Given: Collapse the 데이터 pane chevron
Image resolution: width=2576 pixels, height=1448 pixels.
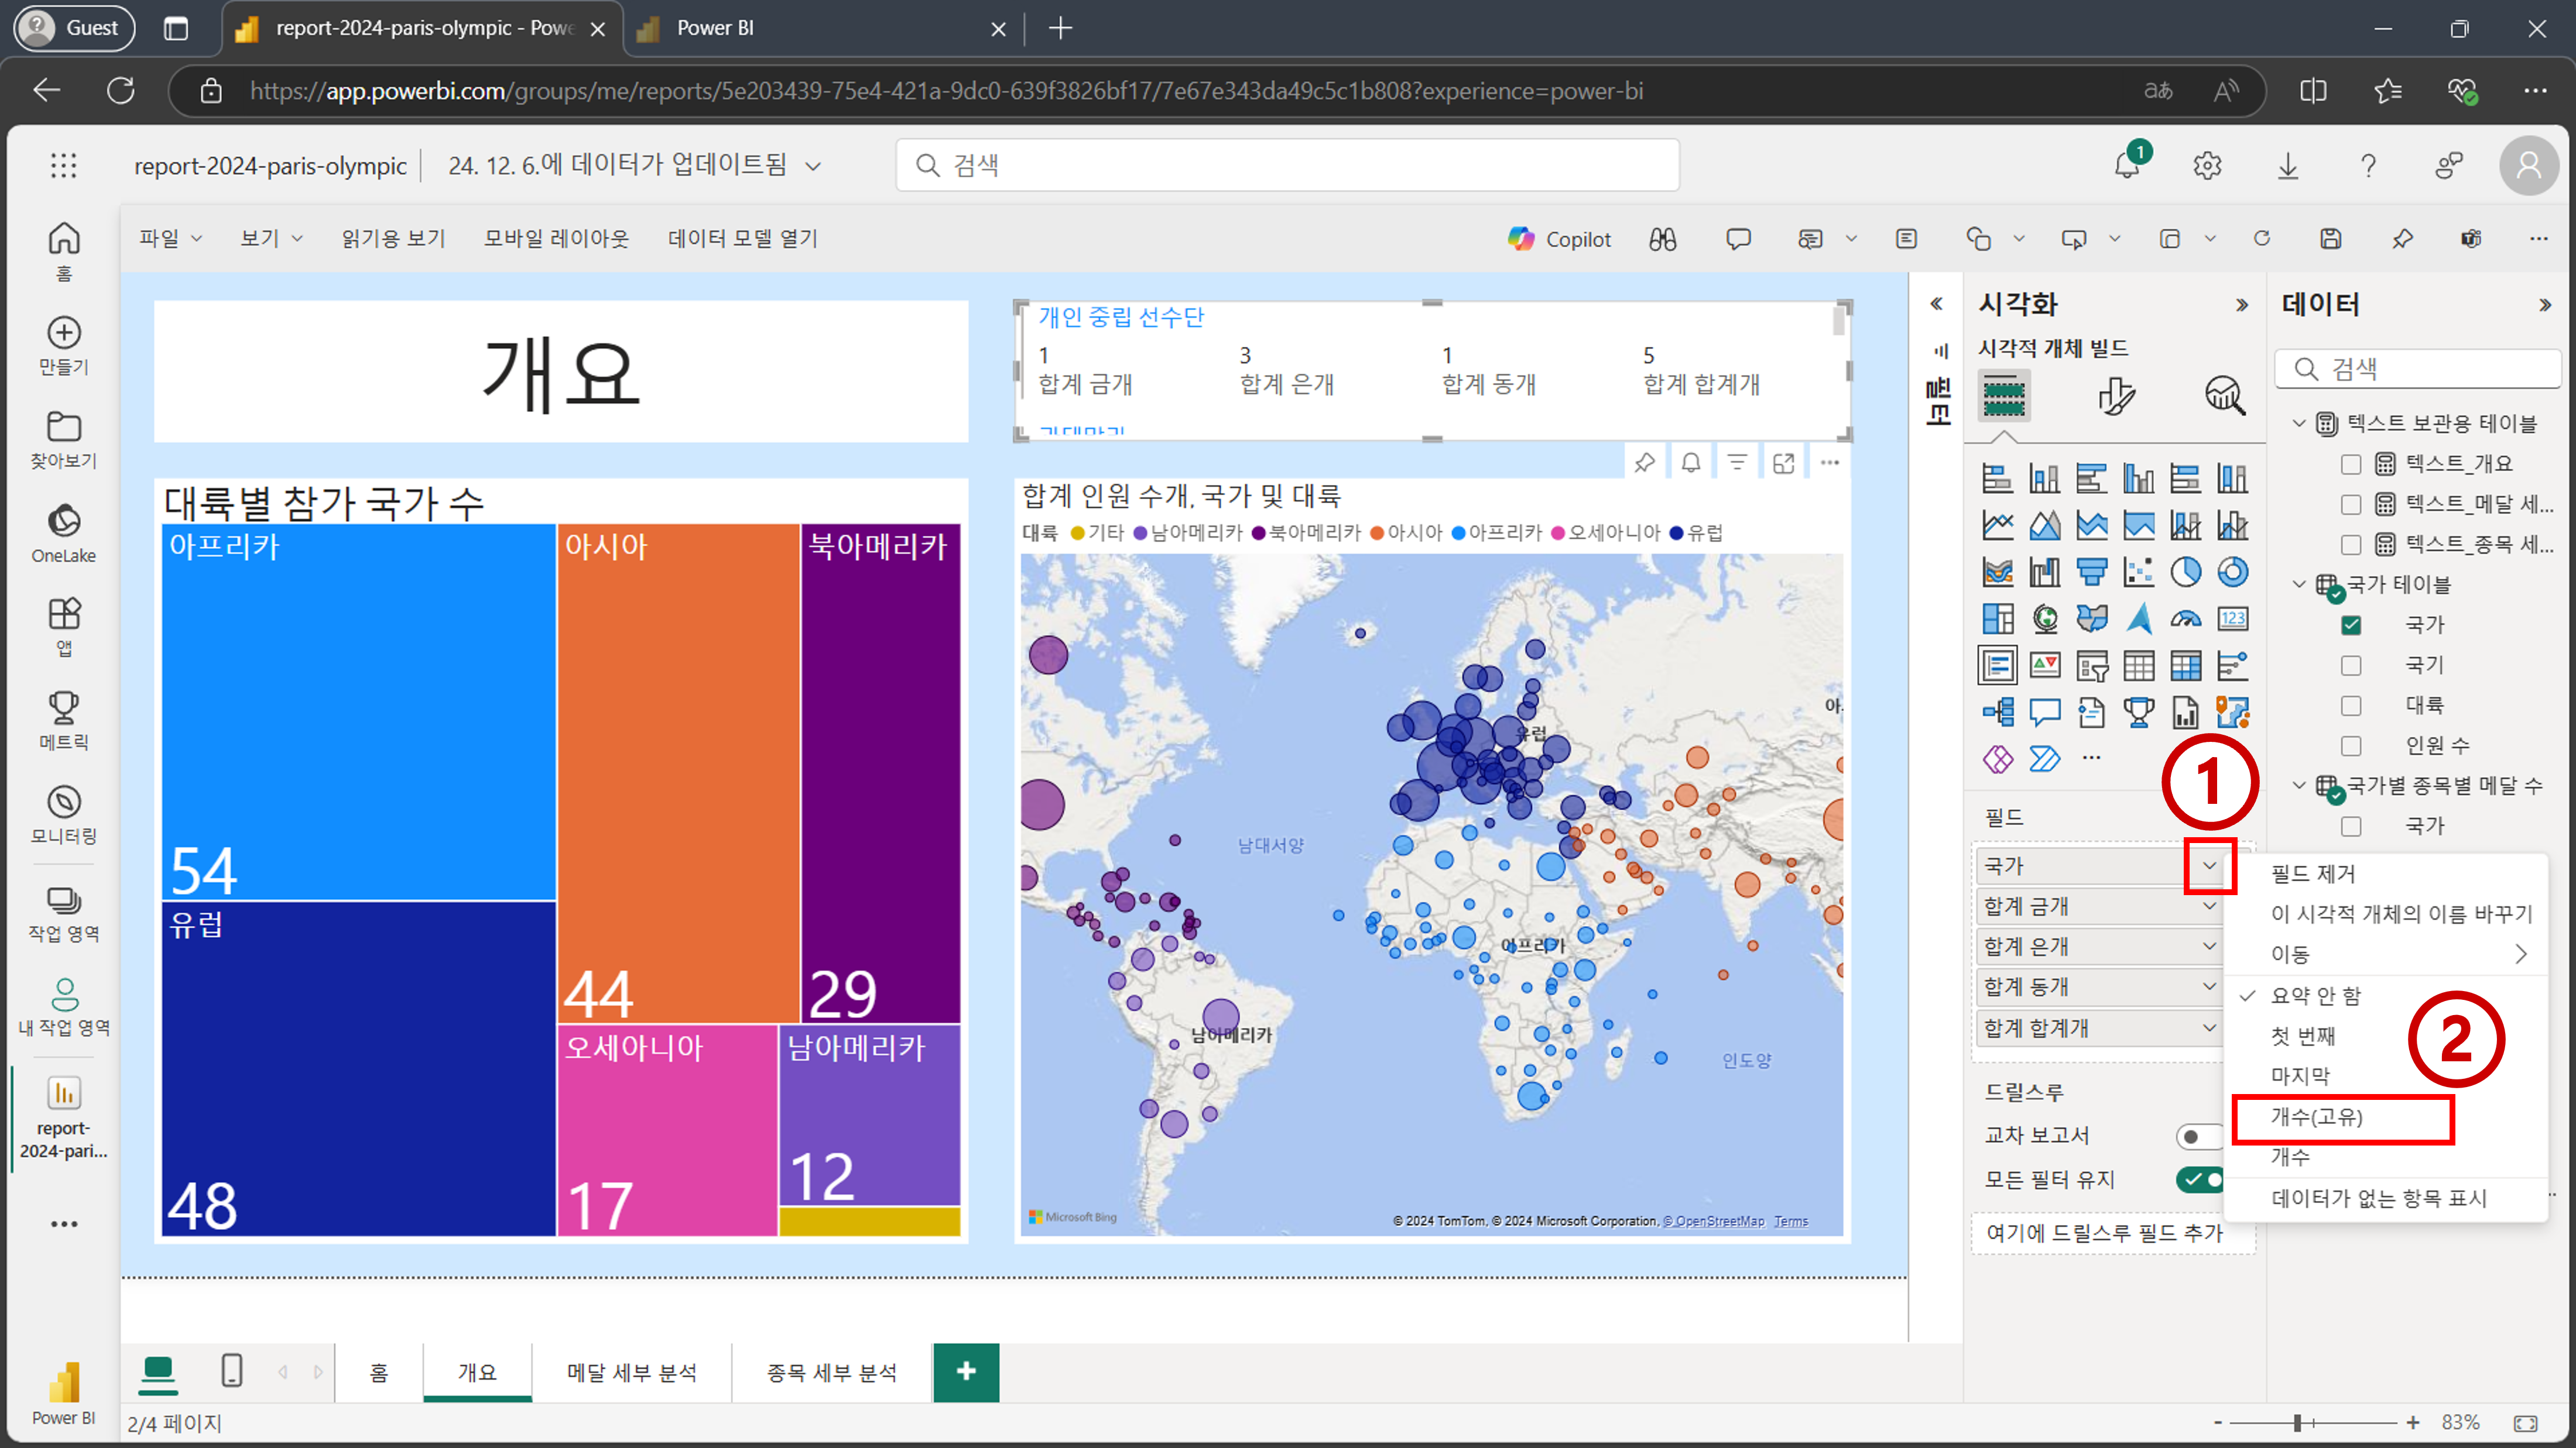Looking at the screenshot, I should pyautogui.click(x=2544, y=305).
